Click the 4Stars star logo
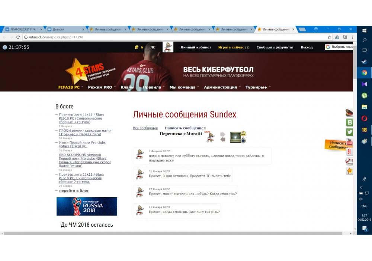Screen dimensions: 372x261 (77, 70)
